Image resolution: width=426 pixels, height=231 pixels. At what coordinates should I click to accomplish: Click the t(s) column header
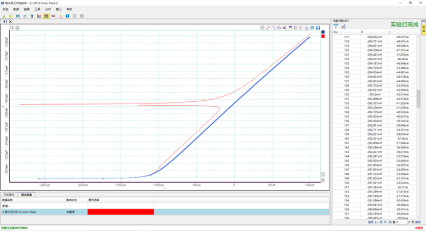[347, 32]
